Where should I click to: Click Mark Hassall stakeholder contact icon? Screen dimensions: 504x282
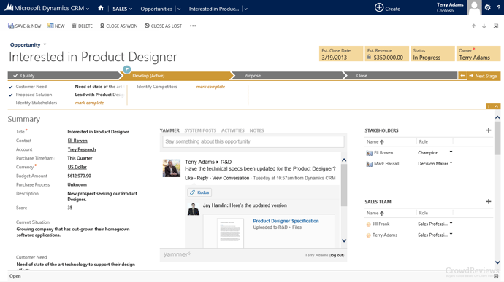[x=370, y=164]
